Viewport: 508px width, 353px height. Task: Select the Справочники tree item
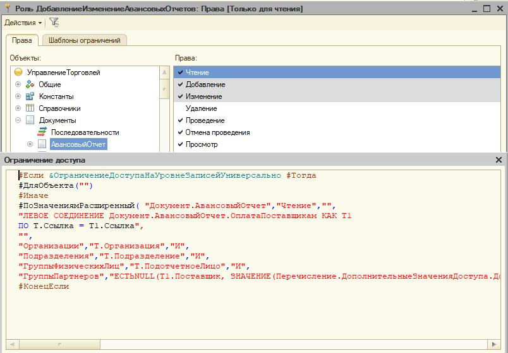point(59,108)
